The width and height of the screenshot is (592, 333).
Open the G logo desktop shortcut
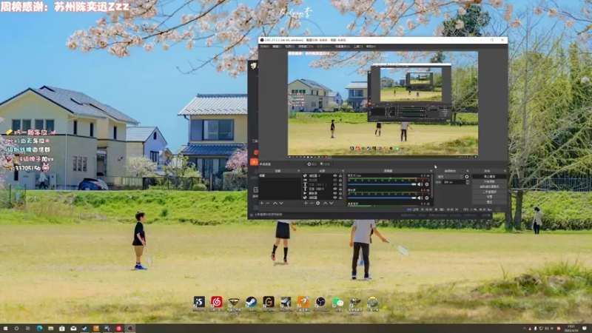point(269,302)
